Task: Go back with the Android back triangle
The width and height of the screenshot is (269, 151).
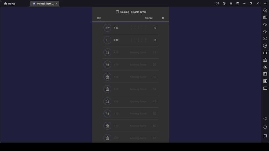Action: (x=265, y=118)
